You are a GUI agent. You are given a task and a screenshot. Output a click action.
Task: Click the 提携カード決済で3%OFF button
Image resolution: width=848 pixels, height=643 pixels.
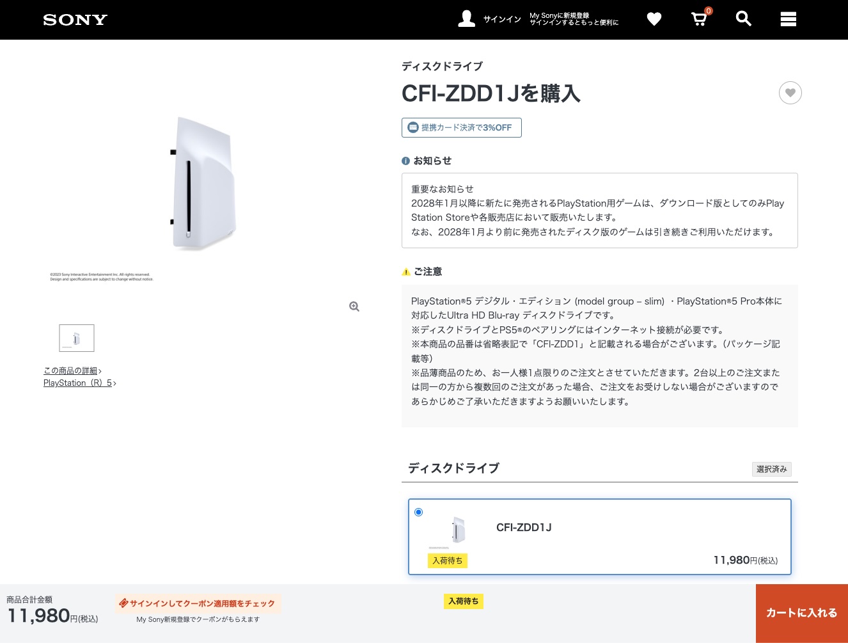click(462, 127)
